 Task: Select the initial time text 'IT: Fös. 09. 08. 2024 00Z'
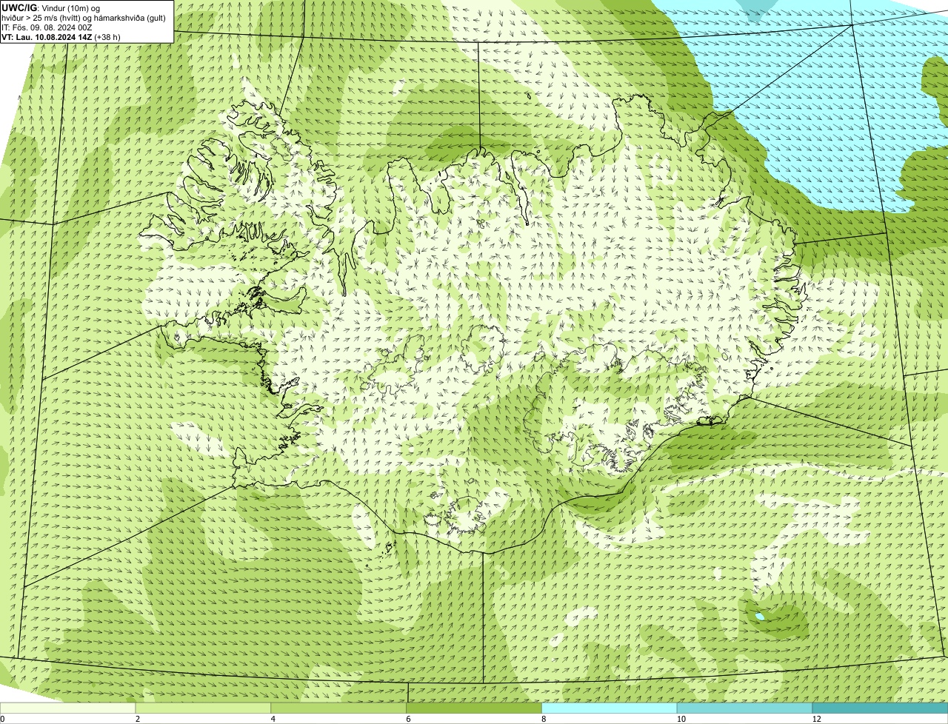pos(47,27)
